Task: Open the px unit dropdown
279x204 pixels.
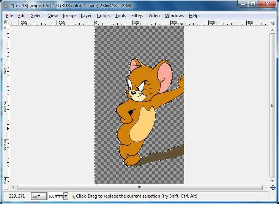Action: [39, 196]
